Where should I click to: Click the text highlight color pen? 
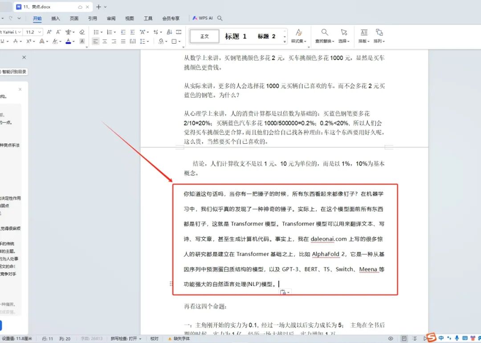click(x=55, y=41)
